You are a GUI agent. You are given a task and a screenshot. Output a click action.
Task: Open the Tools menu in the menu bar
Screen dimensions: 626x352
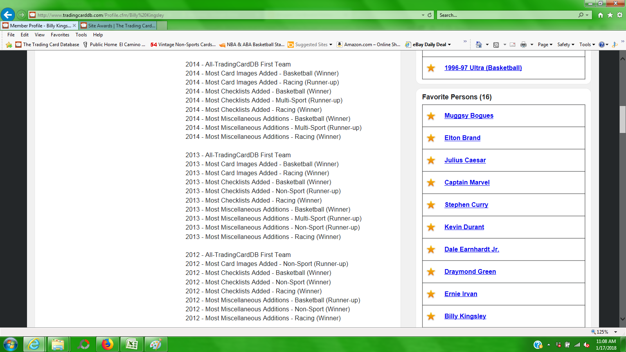pos(81,35)
